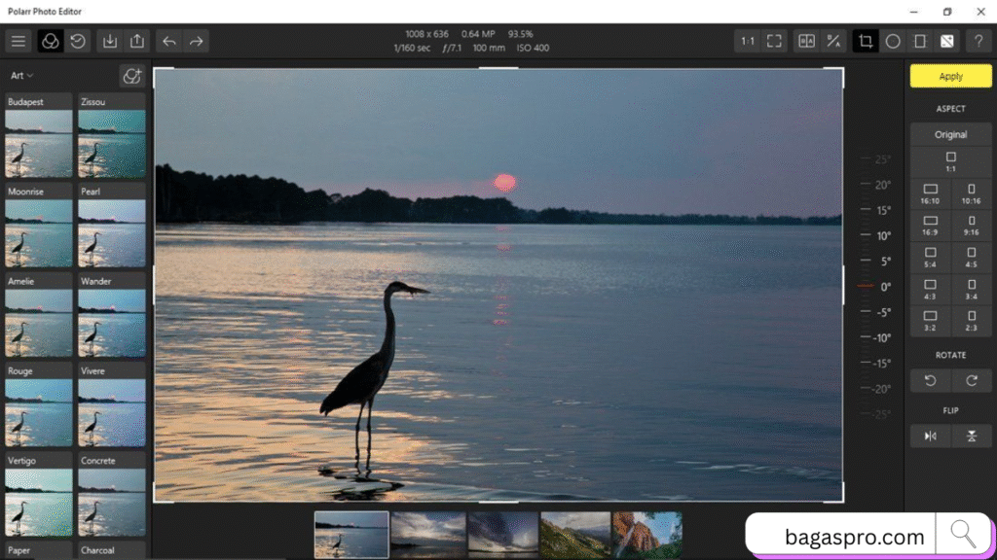Create a custom filter with the plus icon
Viewport: 997px width, 560px height.
tap(133, 75)
